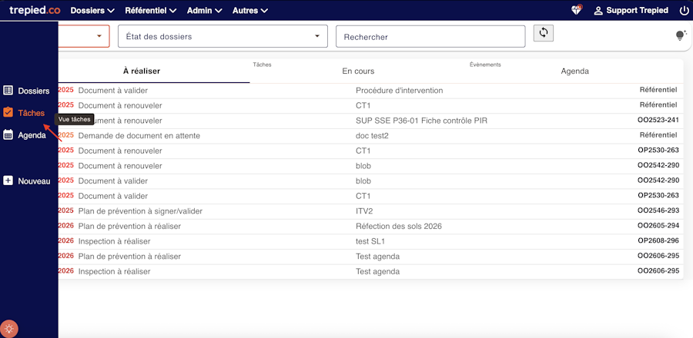
Task: Expand the Référentiel top menu
Action: tap(150, 11)
